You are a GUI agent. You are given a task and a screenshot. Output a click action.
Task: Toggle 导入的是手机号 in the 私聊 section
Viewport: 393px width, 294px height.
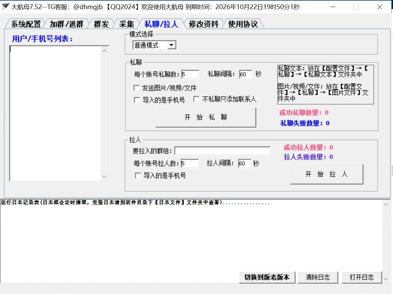[137, 100]
